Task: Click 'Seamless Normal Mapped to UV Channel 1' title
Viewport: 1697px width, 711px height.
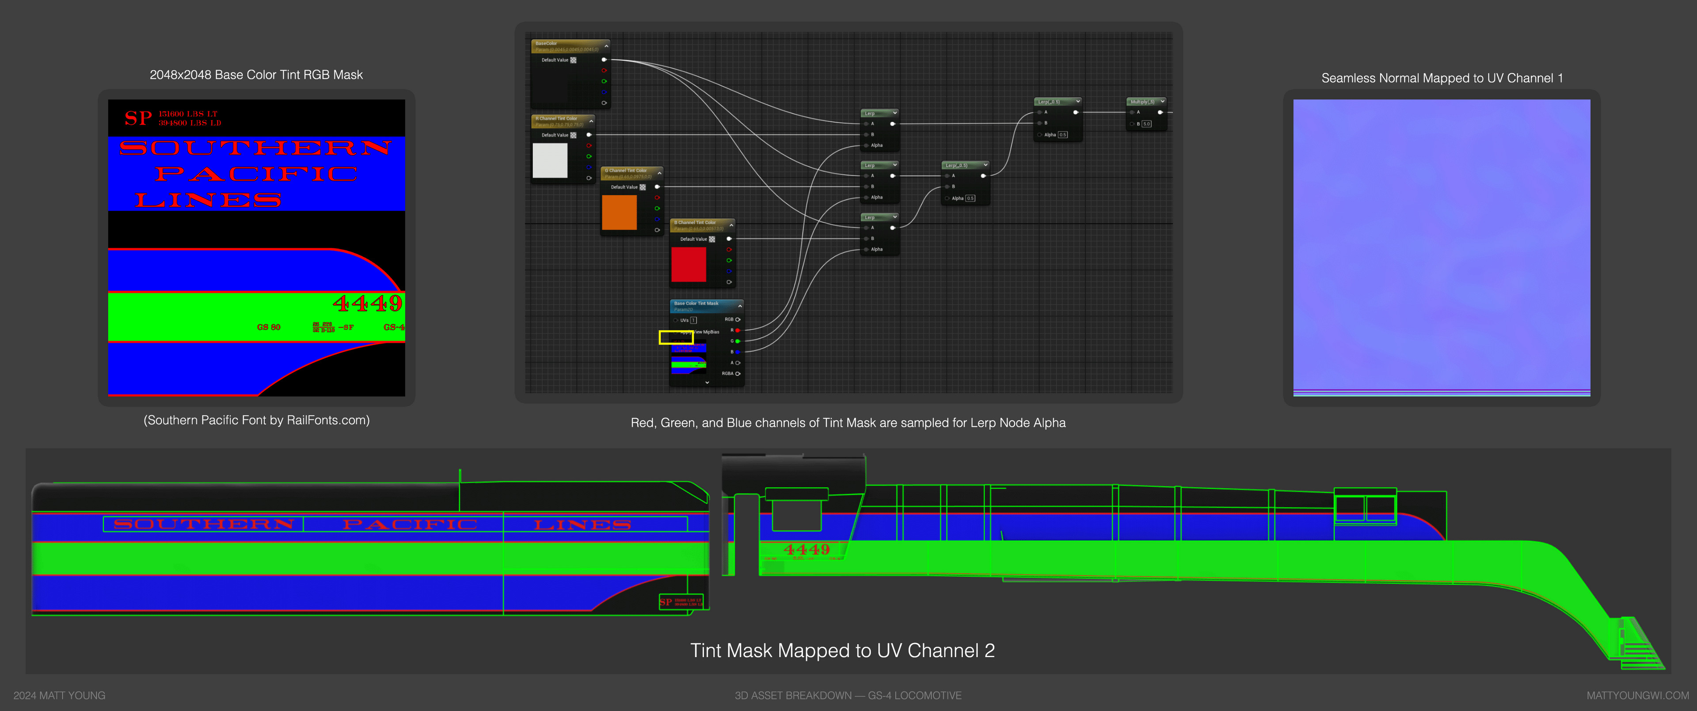Action: coord(1442,78)
